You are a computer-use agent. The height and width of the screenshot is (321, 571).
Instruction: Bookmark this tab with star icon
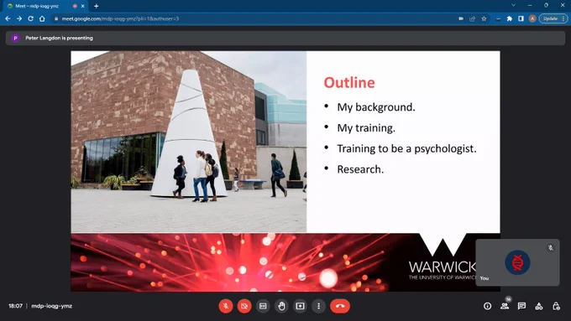coord(484,18)
